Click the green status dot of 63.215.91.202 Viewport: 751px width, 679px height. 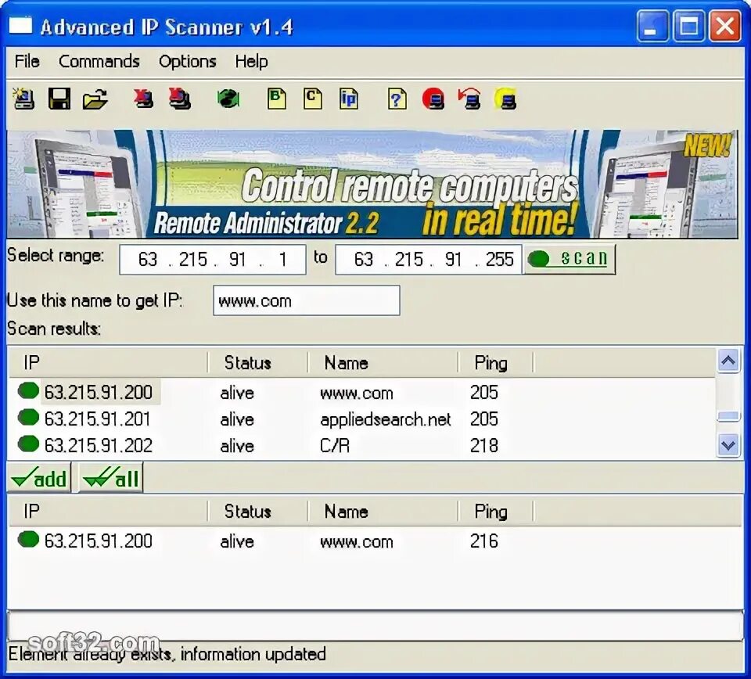(28, 444)
